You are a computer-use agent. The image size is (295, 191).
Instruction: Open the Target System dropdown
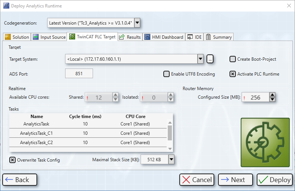[x=201, y=59]
